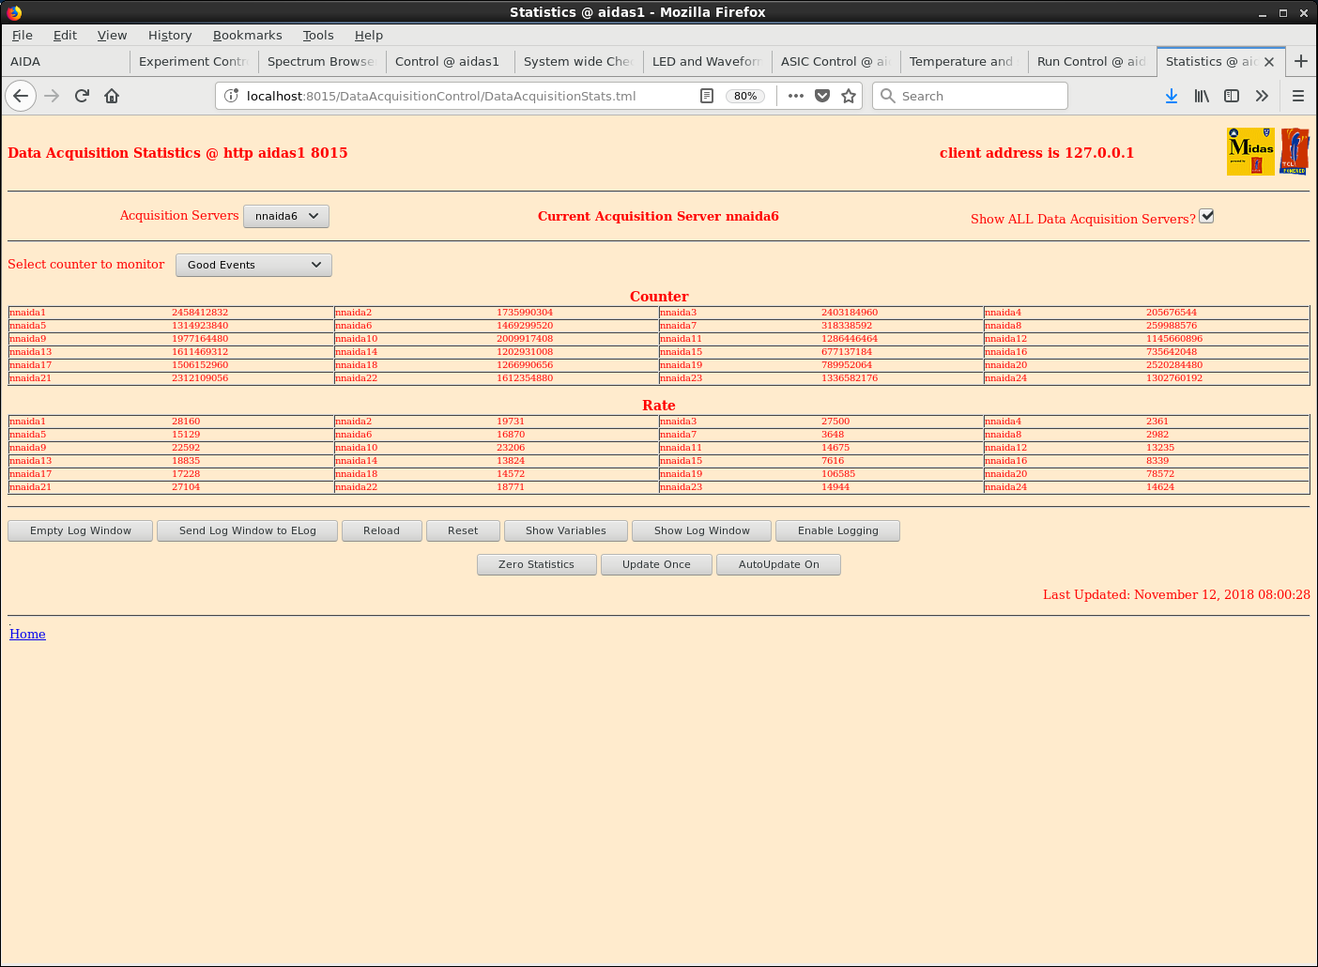Bookmark this page with the star icon
The image size is (1318, 967).
point(849,96)
